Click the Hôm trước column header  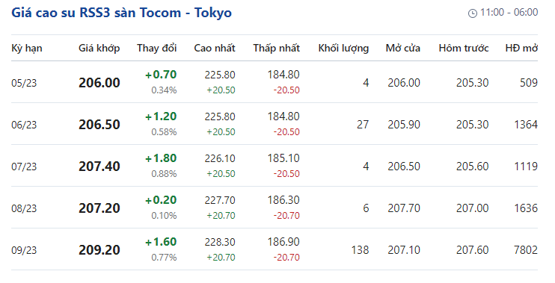[x=464, y=48]
